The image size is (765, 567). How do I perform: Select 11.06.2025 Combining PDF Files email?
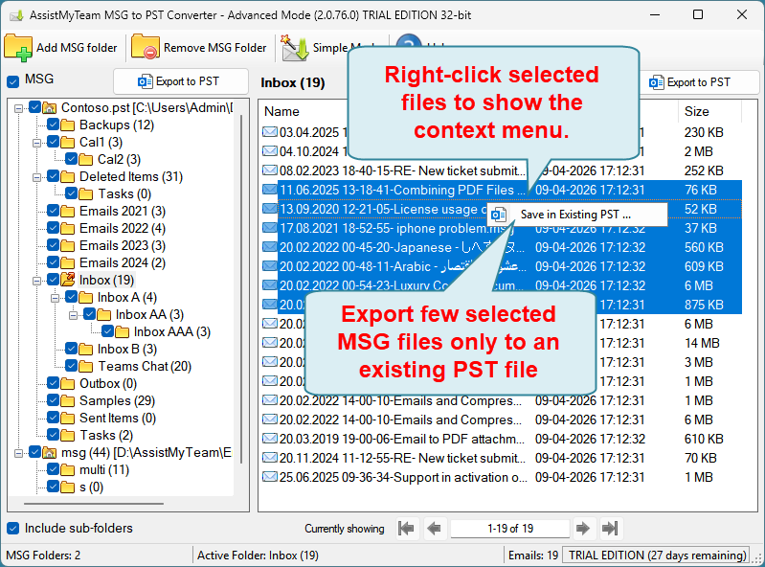click(402, 190)
